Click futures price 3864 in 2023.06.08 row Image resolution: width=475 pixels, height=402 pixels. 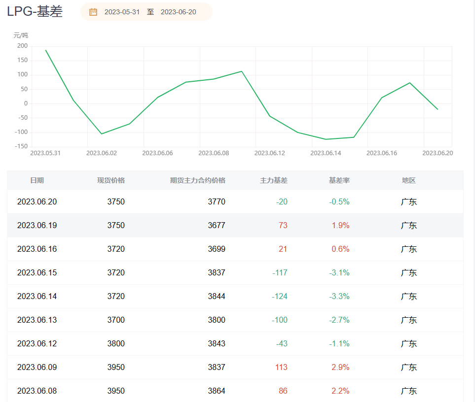point(217,391)
